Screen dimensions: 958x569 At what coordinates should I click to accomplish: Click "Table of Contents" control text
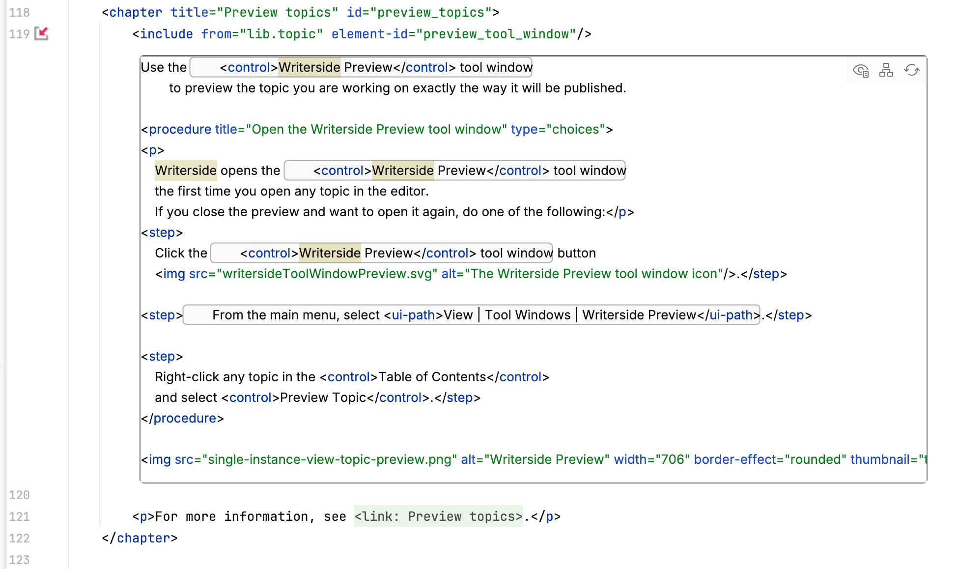432,377
